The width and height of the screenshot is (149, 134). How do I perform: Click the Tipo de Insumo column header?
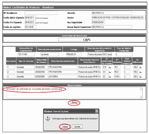point(26,61)
